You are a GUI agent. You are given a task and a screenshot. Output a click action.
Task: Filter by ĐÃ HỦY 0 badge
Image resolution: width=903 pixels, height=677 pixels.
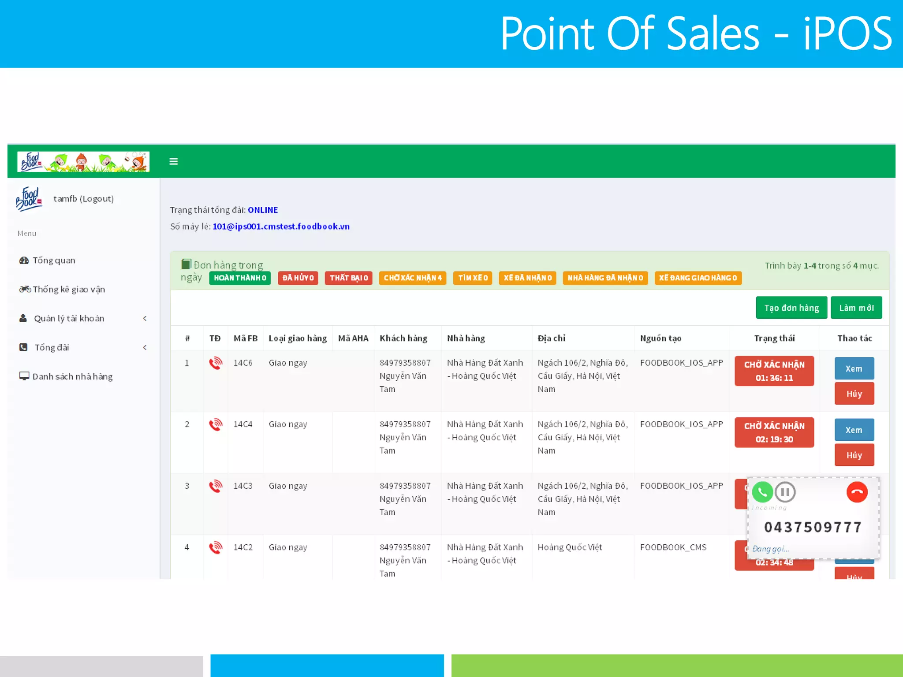pos(298,278)
